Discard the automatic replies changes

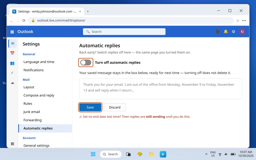(114, 107)
